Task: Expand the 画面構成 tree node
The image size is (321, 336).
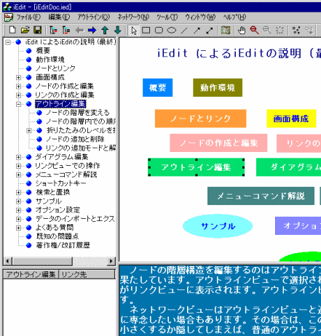Action: point(18,77)
